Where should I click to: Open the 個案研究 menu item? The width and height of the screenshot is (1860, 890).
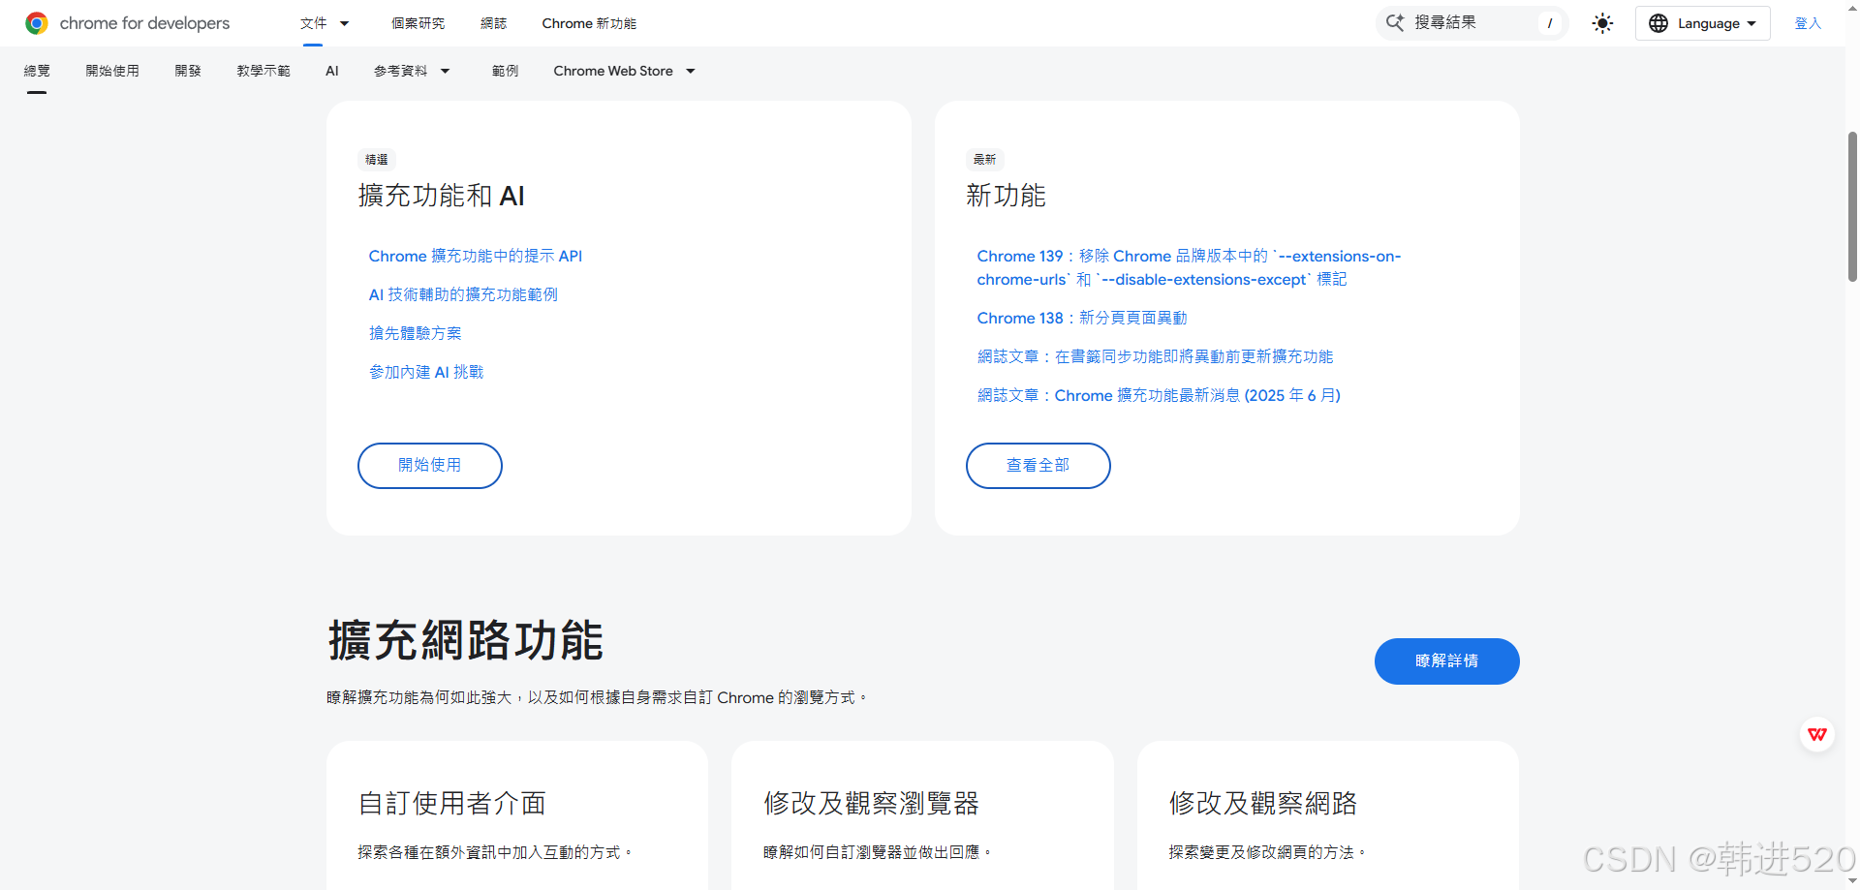click(x=418, y=23)
